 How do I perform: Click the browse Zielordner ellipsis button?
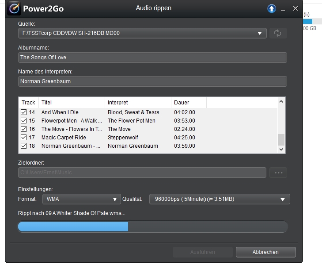[278, 173]
